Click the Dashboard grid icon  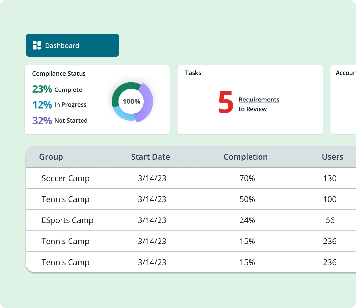(37, 45)
